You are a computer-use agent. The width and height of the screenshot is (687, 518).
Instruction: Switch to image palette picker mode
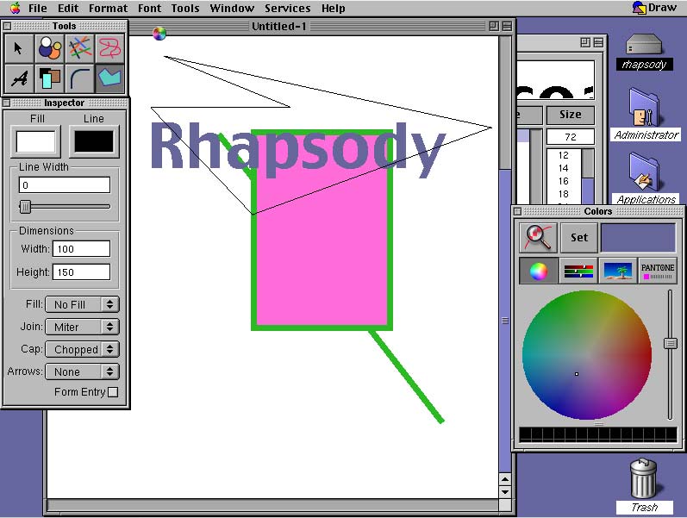pyautogui.click(x=618, y=271)
